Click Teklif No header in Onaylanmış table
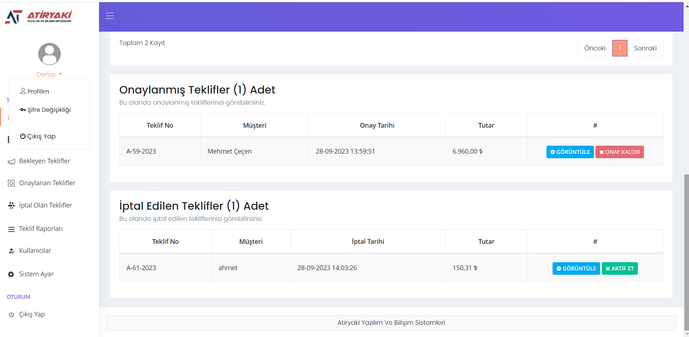689x337 pixels. coord(160,126)
